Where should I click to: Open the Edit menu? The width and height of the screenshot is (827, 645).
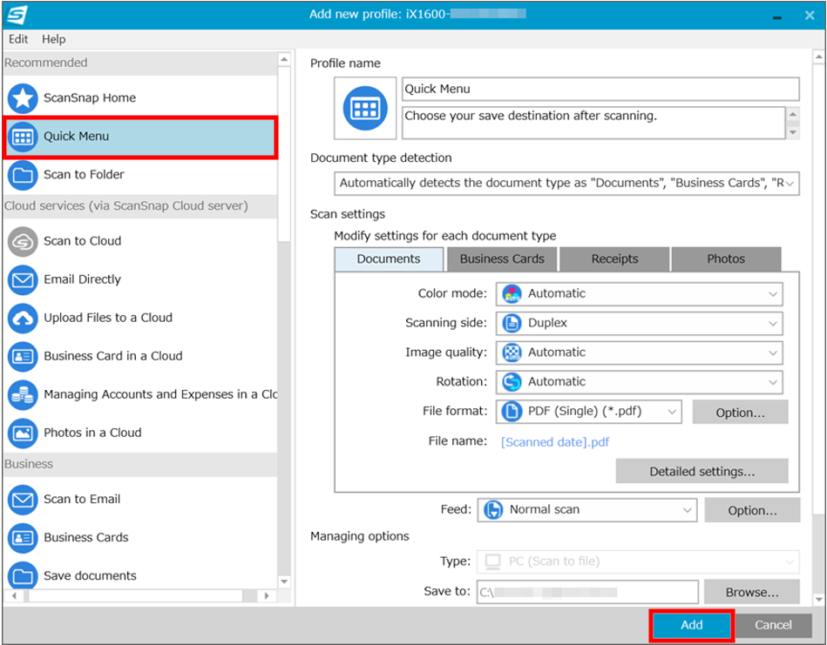click(18, 39)
